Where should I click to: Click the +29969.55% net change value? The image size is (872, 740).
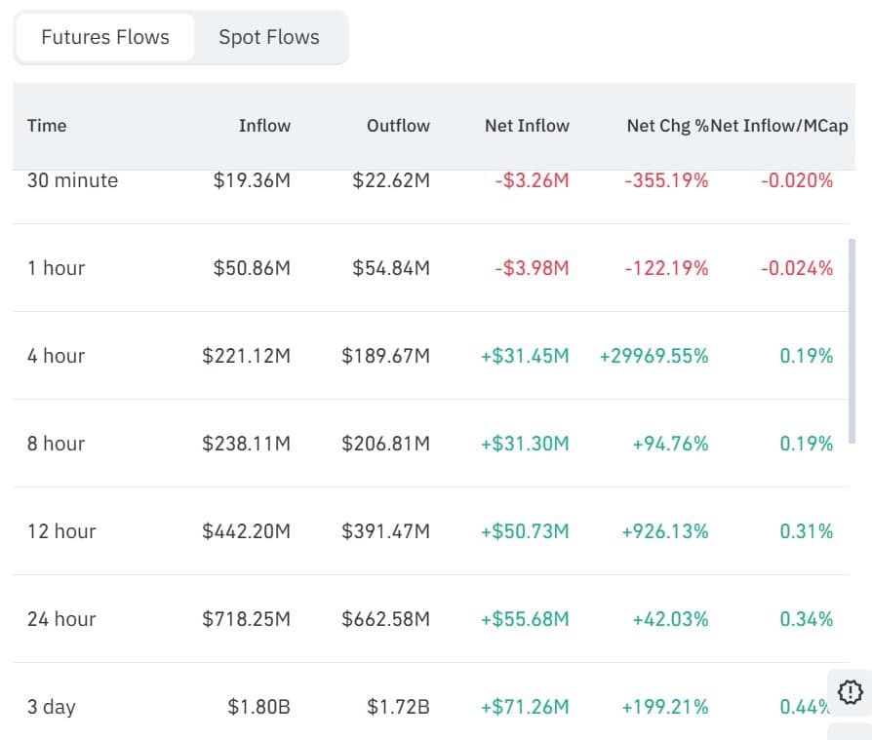[x=654, y=356]
